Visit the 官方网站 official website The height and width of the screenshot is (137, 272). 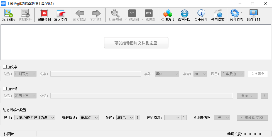(x=184, y=15)
